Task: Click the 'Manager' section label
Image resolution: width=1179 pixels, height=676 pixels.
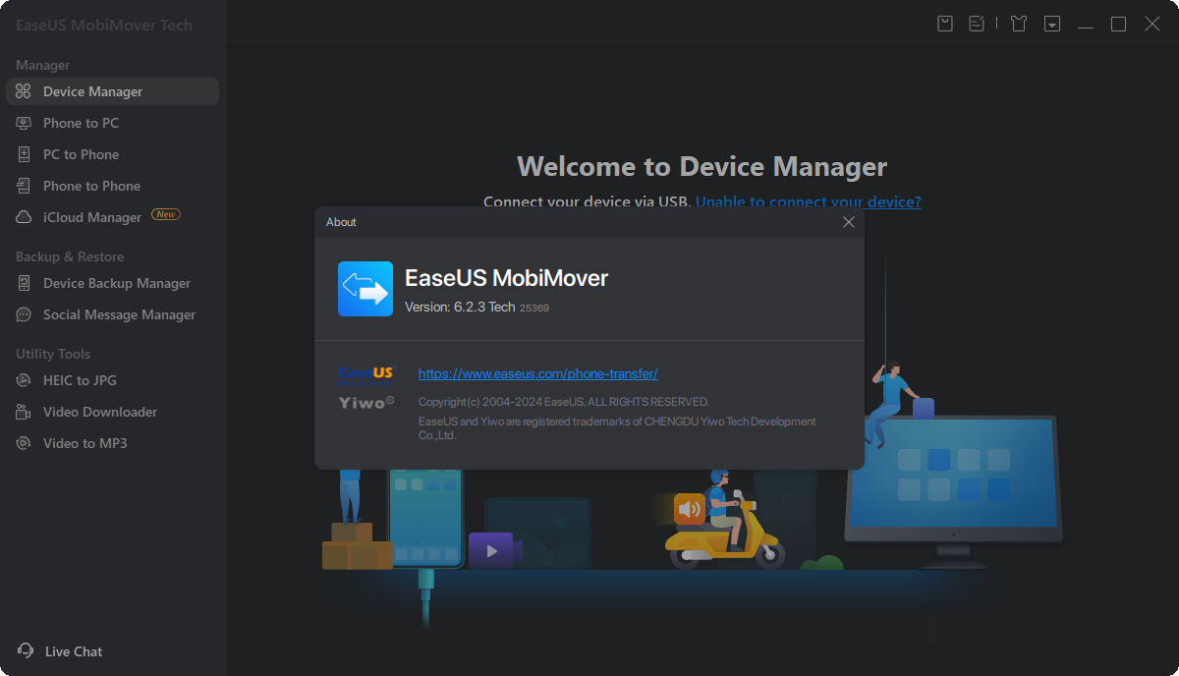Action: tap(42, 65)
